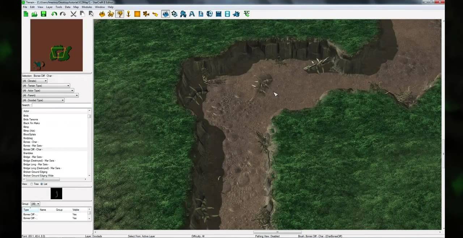Open the Text module letter A icon
463x238 pixels.
pyautogui.click(x=192, y=14)
